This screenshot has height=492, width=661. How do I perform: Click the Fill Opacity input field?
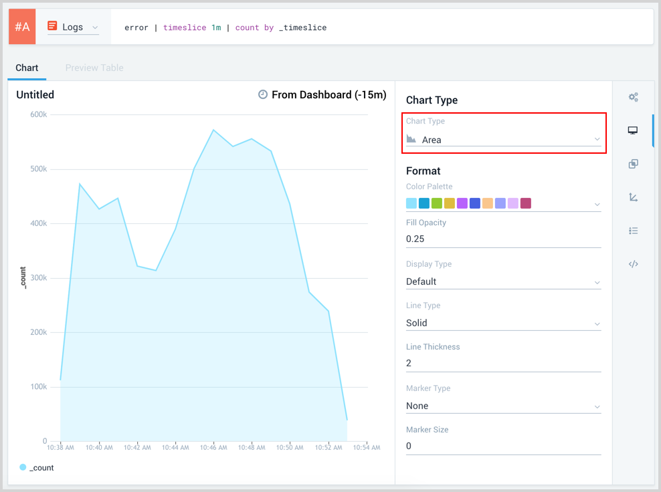click(503, 239)
